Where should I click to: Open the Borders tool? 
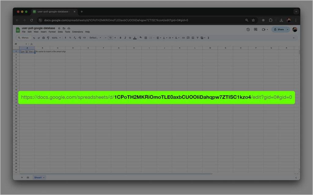(146, 38)
